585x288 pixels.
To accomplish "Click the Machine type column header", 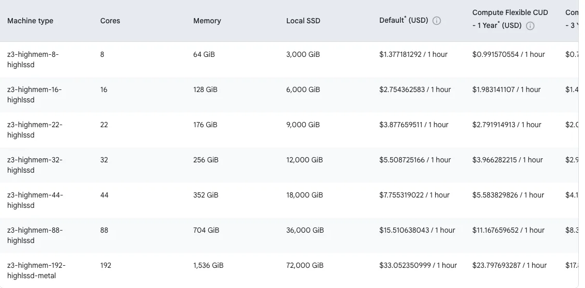I will (x=30, y=21).
